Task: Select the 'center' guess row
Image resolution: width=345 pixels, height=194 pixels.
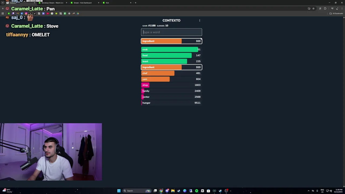Action: 171,97
